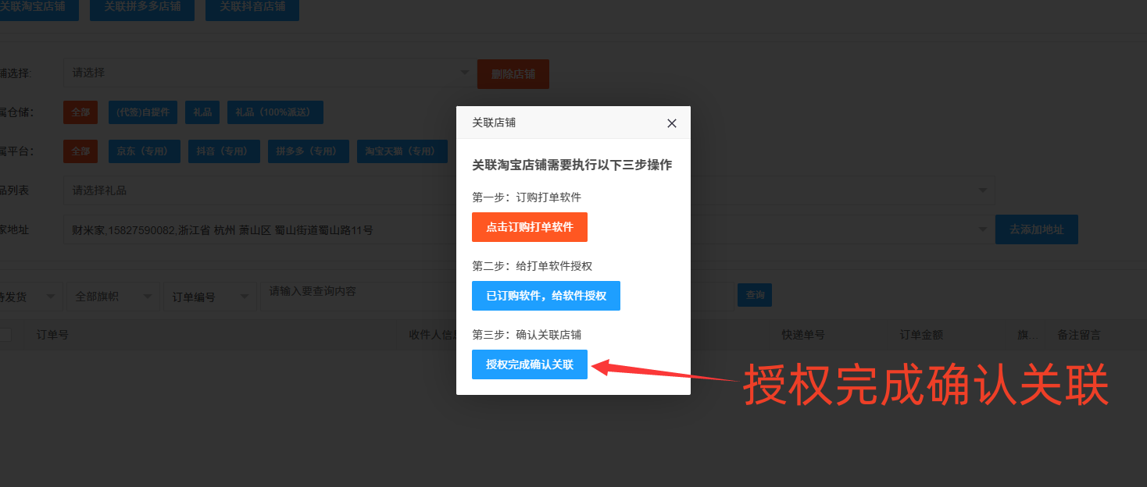
Task: Open the 关联抖音店铺 tab button
Action: [x=252, y=7]
